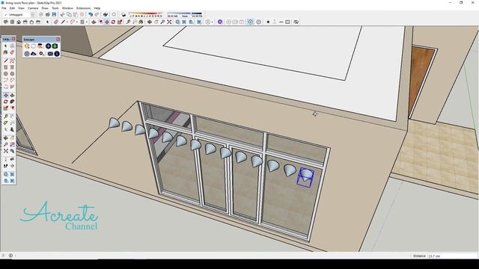Screen dimensions: 479x269
Task: Select the Paint Bucket tool in left toolbar
Action: coord(6,52)
